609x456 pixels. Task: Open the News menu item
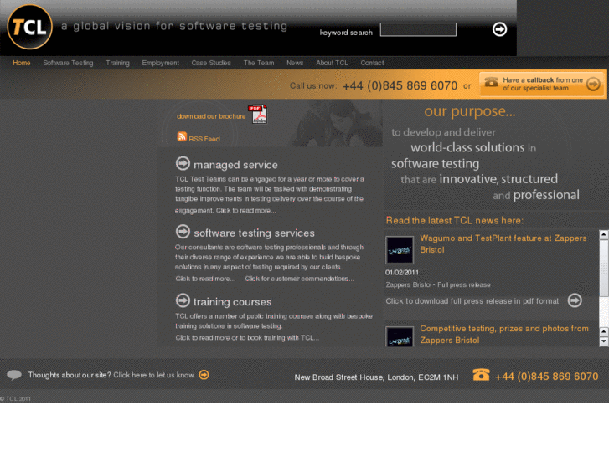[295, 63]
